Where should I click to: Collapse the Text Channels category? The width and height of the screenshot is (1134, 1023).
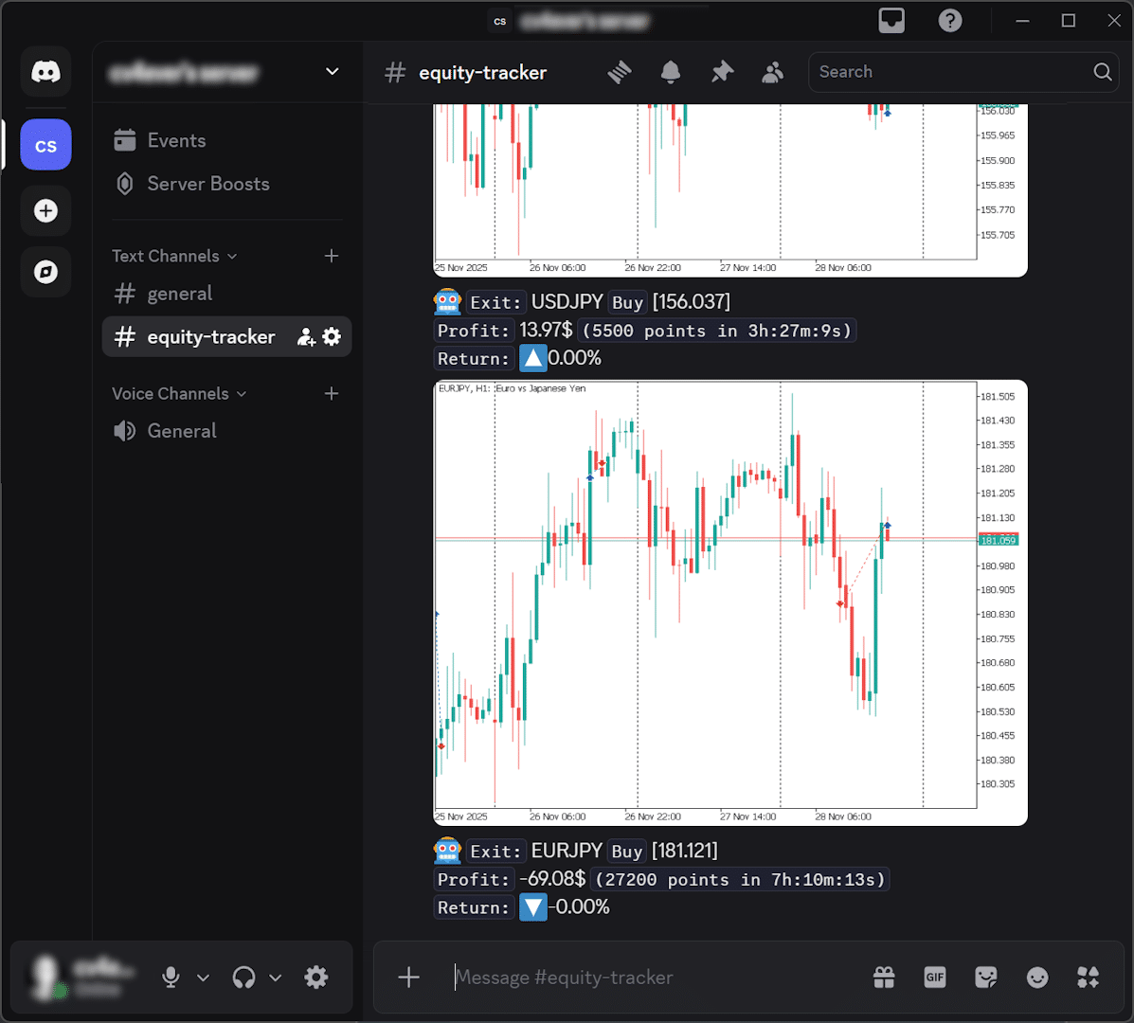click(x=174, y=256)
